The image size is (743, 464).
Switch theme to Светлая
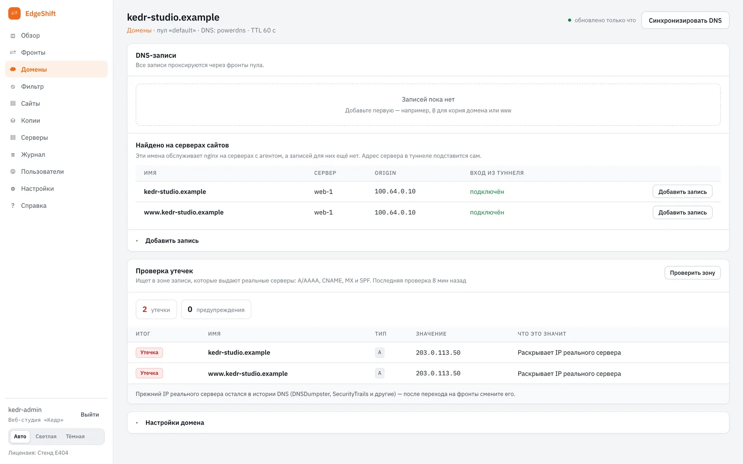[46, 437]
